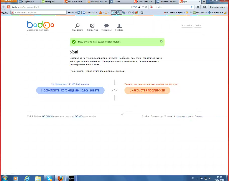229x181 pixels.
Task: Open Профиль person icon
Action: click(119, 26)
